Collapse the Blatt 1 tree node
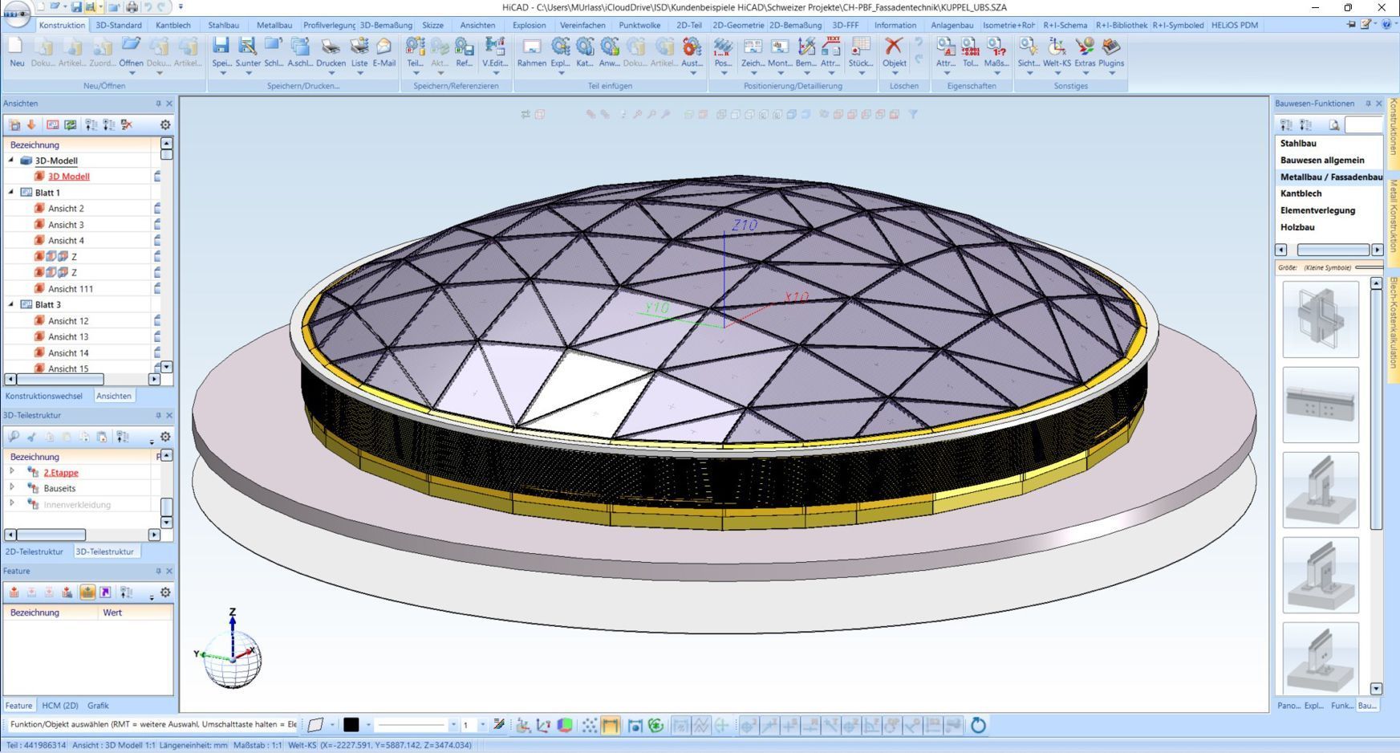This screenshot has height=753, width=1400. (11, 193)
